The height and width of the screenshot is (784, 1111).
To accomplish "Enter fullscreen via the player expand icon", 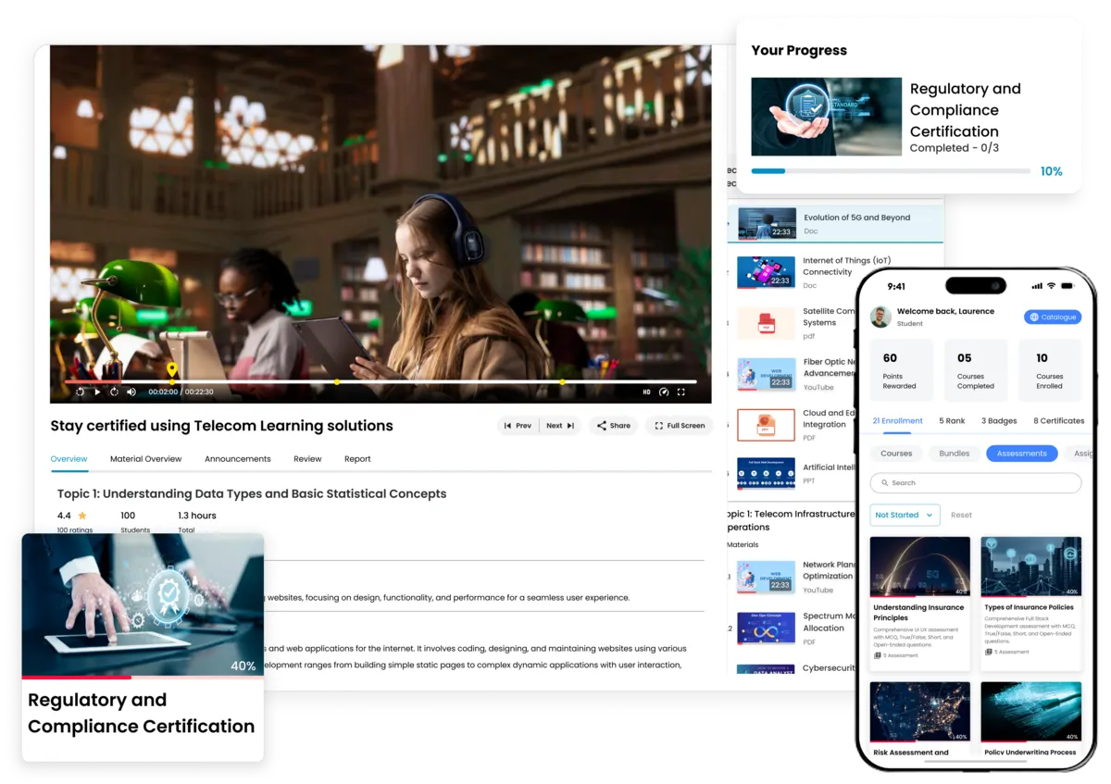I will click(x=681, y=392).
